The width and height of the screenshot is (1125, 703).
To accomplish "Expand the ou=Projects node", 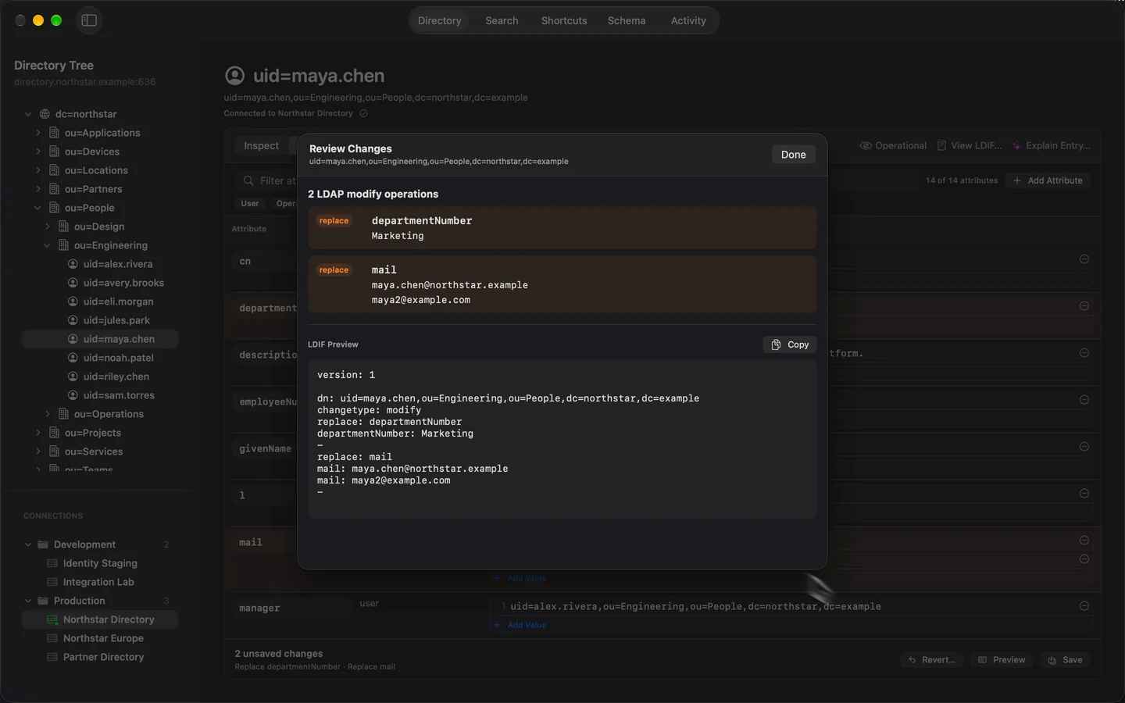I will (x=37, y=433).
